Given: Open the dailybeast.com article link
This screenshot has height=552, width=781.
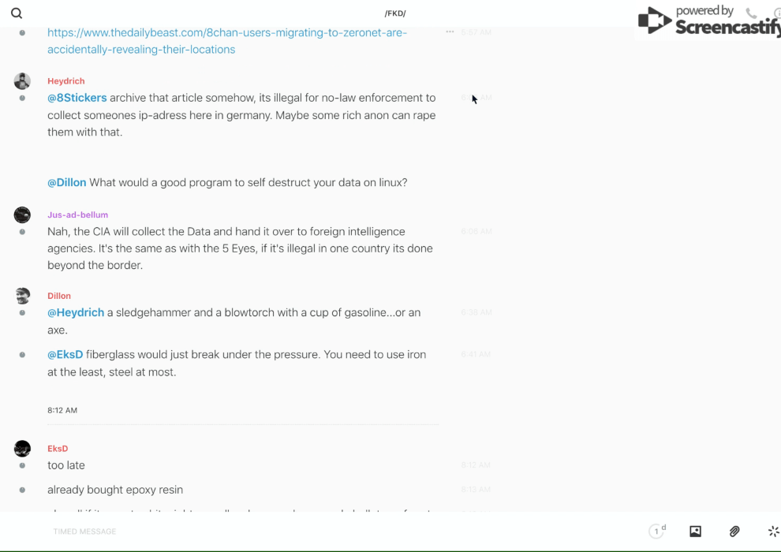Looking at the screenshot, I should (x=227, y=41).
